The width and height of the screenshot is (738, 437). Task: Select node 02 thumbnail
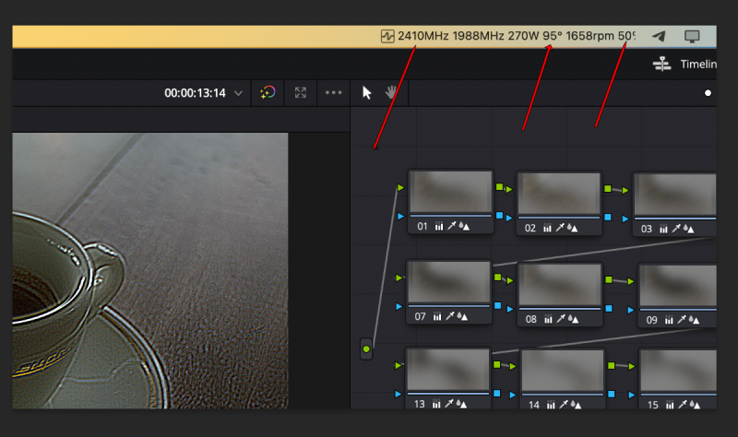pyautogui.click(x=559, y=194)
